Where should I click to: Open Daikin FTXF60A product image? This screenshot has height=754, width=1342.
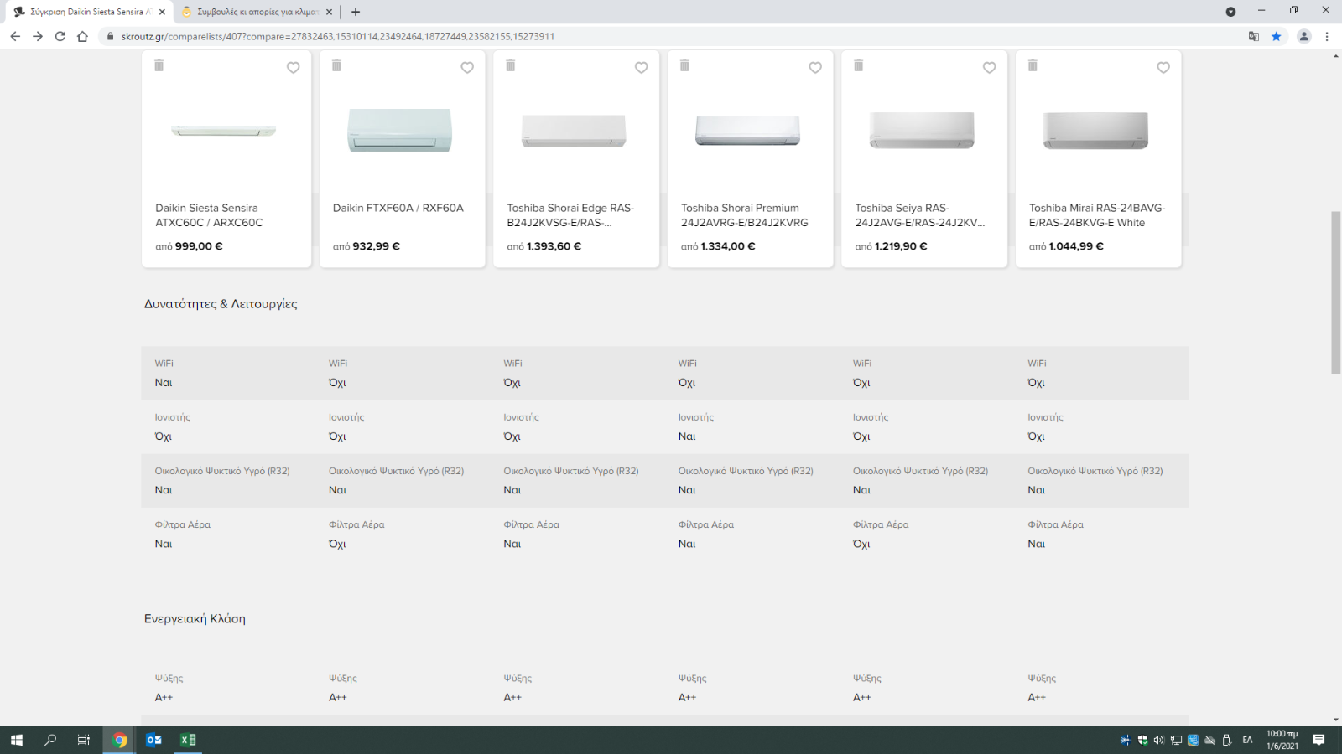(x=400, y=131)
